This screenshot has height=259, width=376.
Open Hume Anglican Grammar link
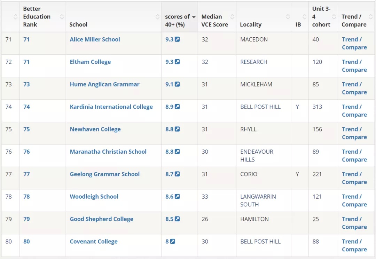pos(104,84)
